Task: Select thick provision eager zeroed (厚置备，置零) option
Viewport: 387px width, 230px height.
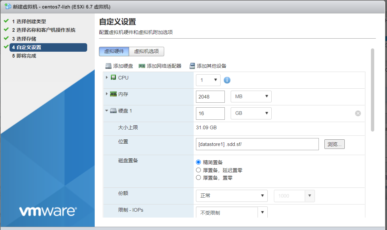Action: pos(198,178)
